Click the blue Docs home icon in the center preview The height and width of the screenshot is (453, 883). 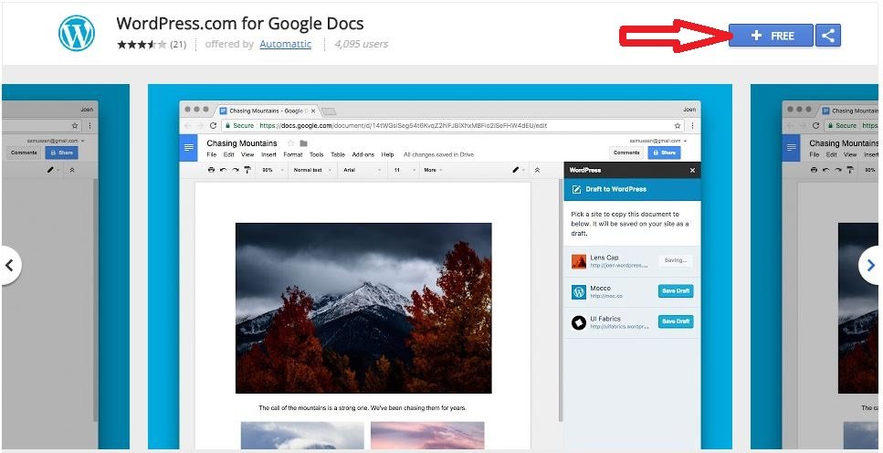188,148
